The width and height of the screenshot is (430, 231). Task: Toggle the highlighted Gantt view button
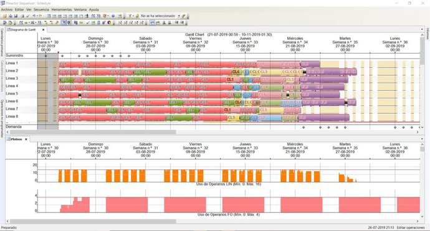(153, 22)
